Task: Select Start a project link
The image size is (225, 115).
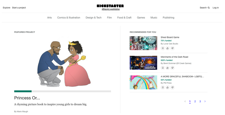Action: (x=19, y=8)
